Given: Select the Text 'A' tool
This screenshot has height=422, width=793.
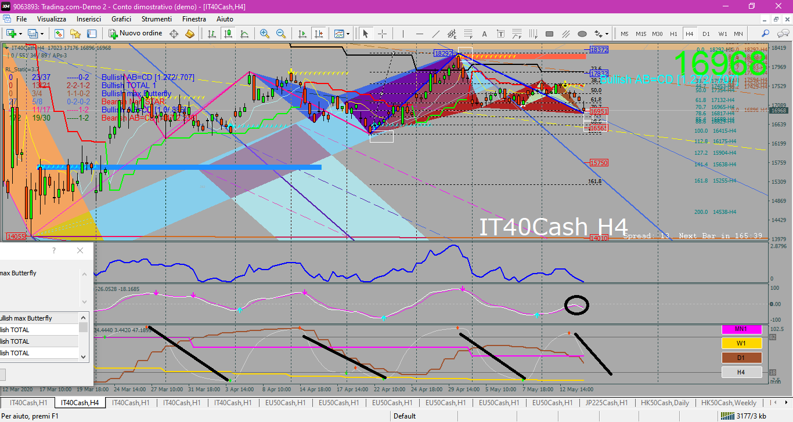Looking at the screenshot, I should pyautogui.click(x=484, y=34).
